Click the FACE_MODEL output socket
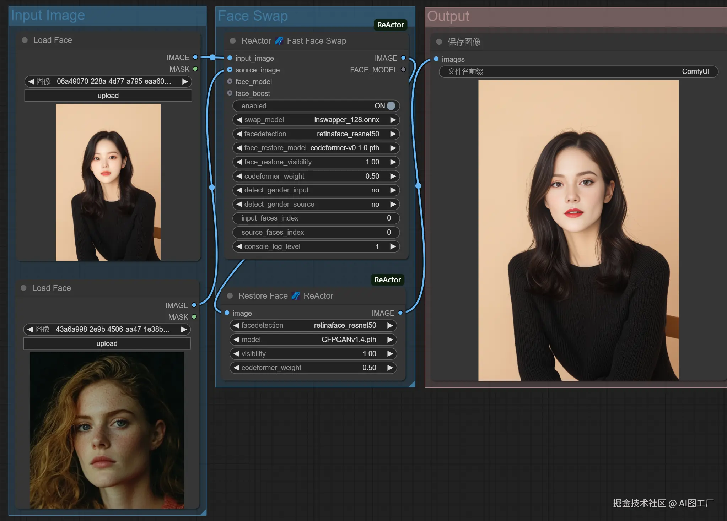The image size is (727, 521). click(x=403, y=70)
